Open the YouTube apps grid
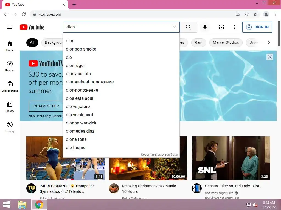The width and height of the screenshot is (281, 210). point(221,27)
